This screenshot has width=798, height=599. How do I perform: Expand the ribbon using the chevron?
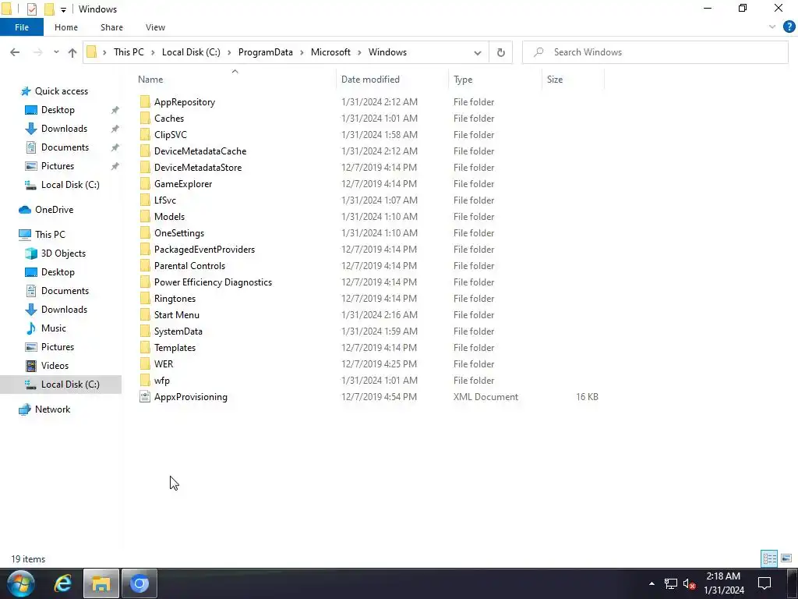pyautogui.click(x=772, y=27)
